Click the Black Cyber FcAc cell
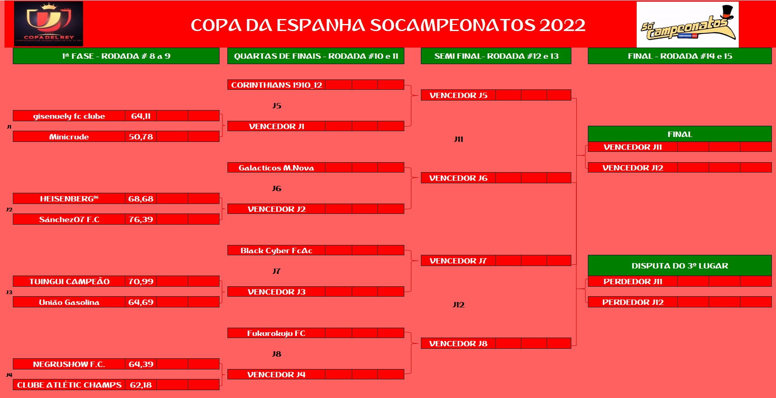 click(x=276, y=250)
